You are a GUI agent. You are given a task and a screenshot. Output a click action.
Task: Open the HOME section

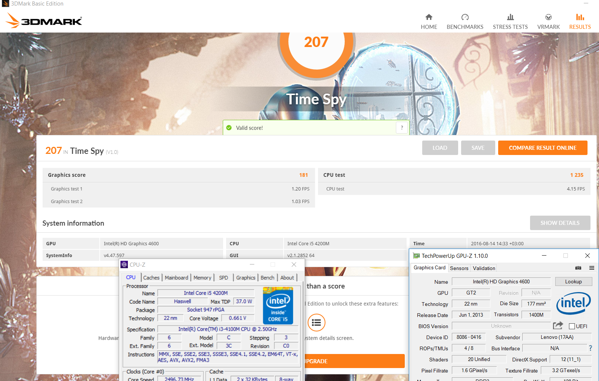click(429, 22)
